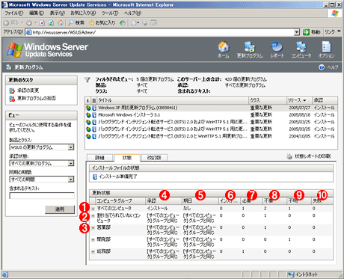Image resolution: width=344 pixels, height=279 pixels.
Task: Open the オプション (Options) icon
Action: point(326,49)
